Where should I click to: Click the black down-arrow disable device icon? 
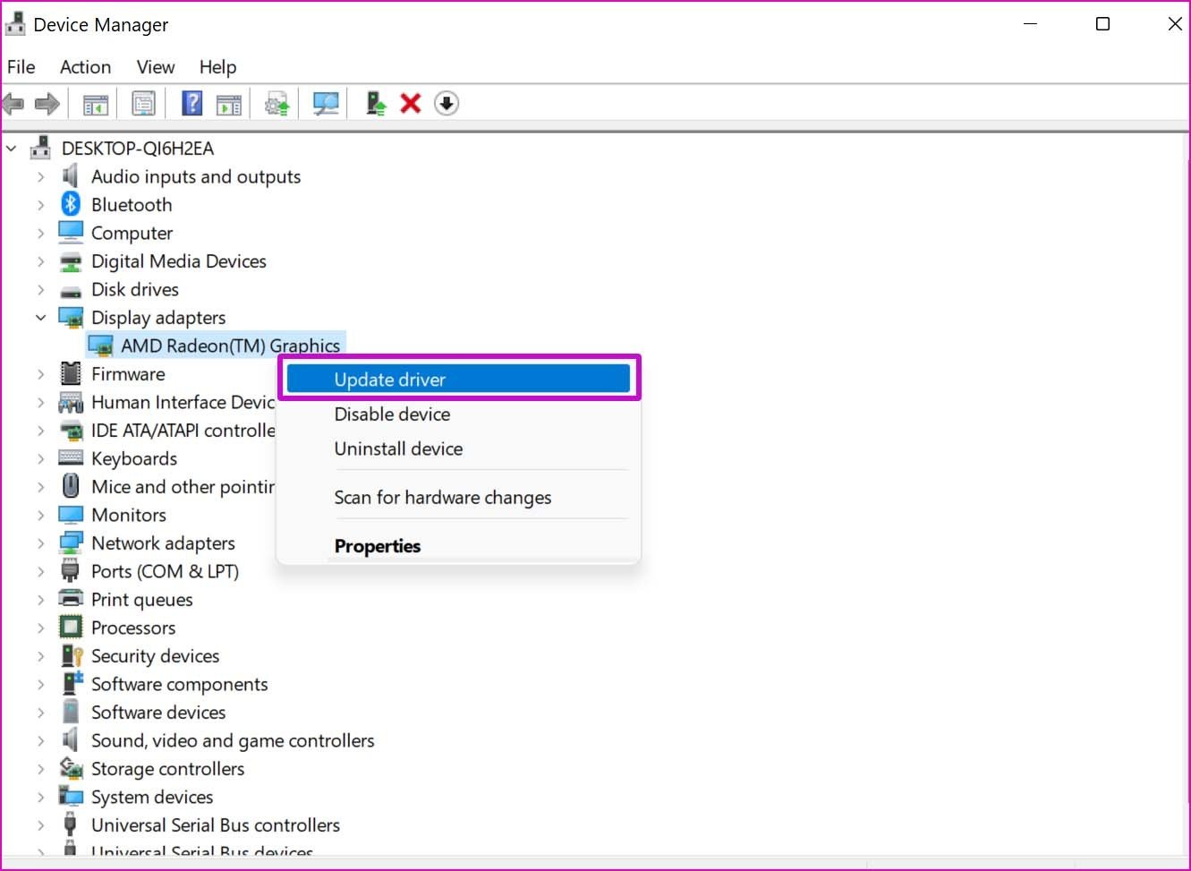coord(447,104)
